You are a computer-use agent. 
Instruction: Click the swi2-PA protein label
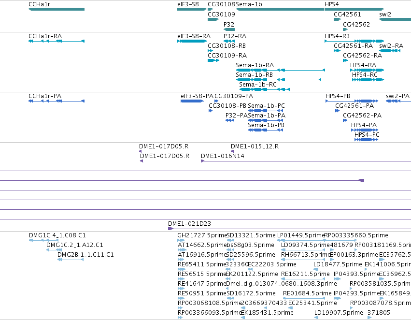(397, 96)
